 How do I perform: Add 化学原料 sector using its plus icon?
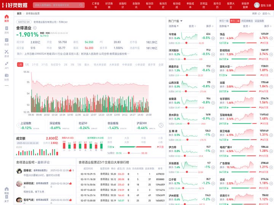[271, 103]
